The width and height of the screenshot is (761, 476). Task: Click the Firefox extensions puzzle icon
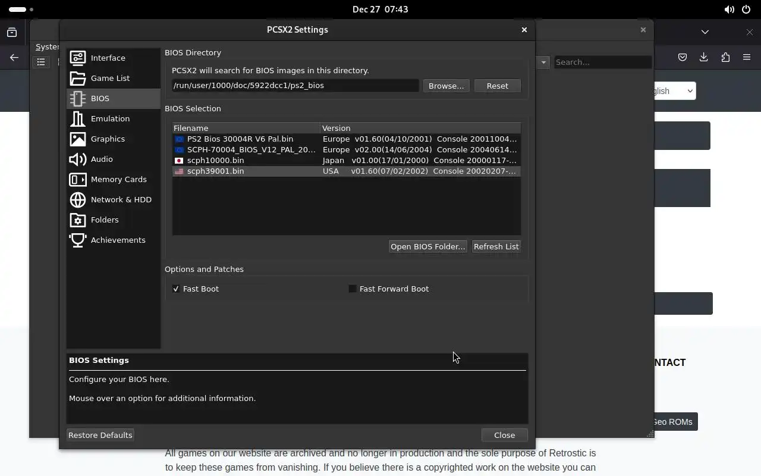pyautogui.click(x=725, y=57)
